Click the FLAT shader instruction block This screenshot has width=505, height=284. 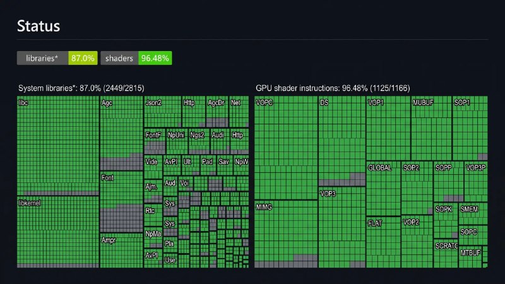(384, 242)
